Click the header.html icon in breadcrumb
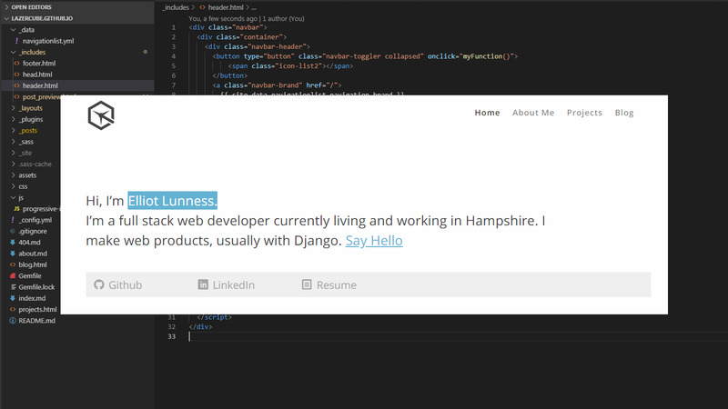The height and width of the screenshot is (409, 728). pos(202,7)
